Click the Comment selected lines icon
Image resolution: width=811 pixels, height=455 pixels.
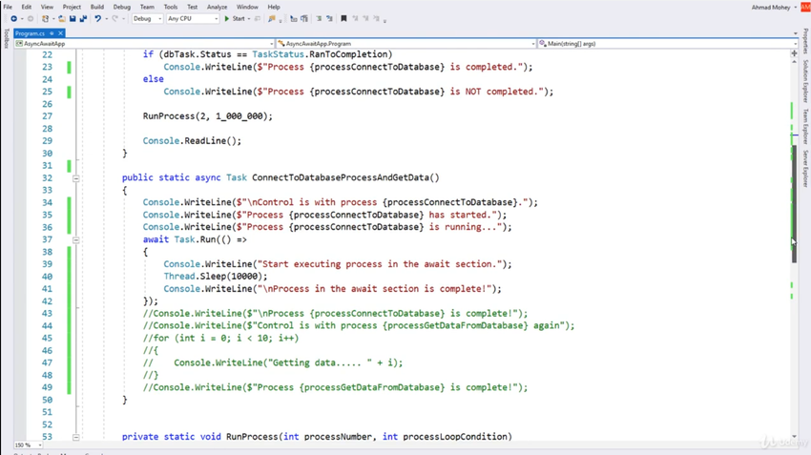click(x=293, y=19)
